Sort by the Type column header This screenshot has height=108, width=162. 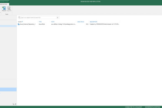pyautogui.click(x=40, y=22)
